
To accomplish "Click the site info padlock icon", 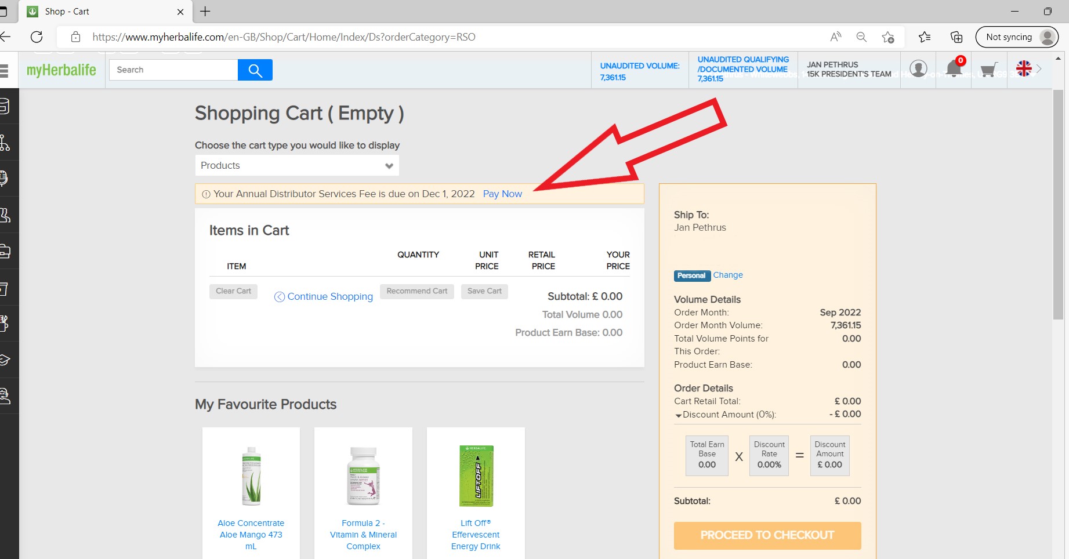I will [x=75, y=37].
